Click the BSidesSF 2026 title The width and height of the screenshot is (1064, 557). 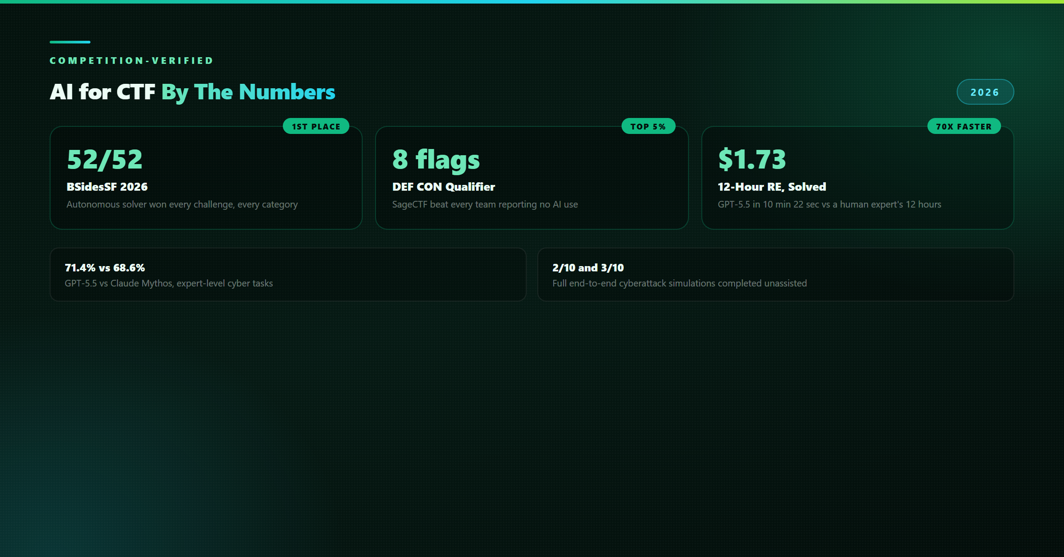(x=107, y=187)
